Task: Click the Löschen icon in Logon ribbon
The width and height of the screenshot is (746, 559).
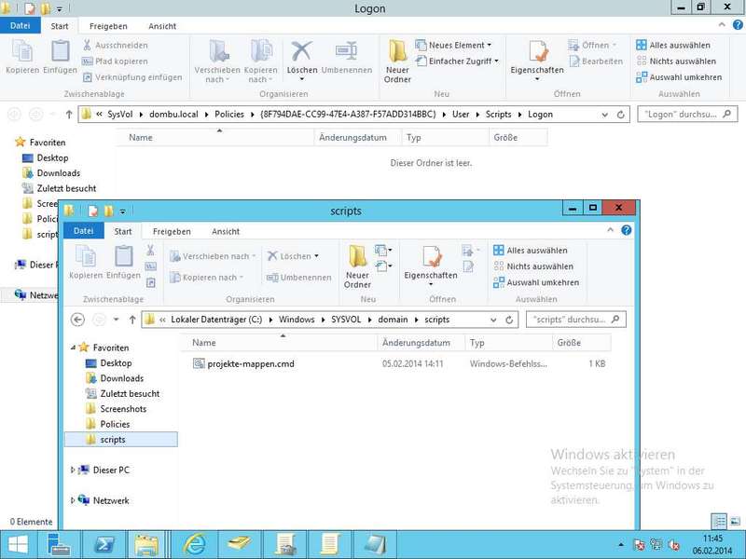Action: point(301,54)
